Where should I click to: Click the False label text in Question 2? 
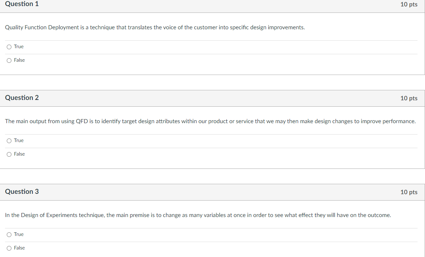pos(20,154)
